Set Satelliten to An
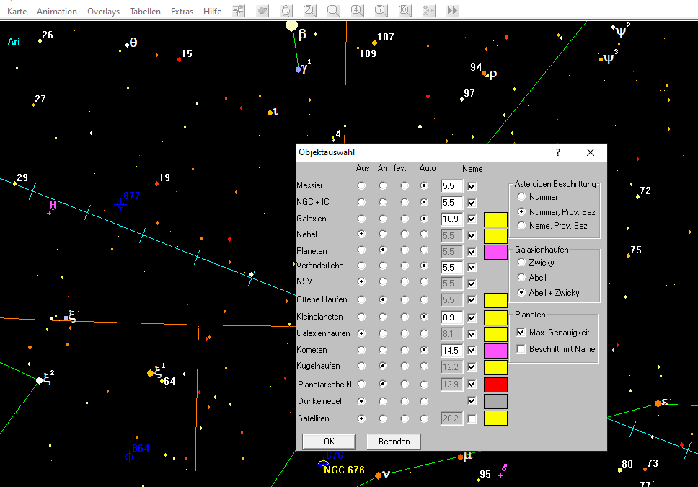Image resolution: width=698 pixels, height=487 pixels. coord(383,418)
